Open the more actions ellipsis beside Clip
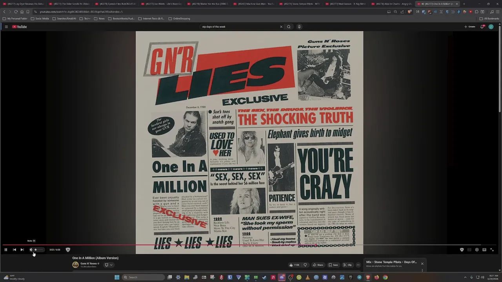 click(358, 265)
